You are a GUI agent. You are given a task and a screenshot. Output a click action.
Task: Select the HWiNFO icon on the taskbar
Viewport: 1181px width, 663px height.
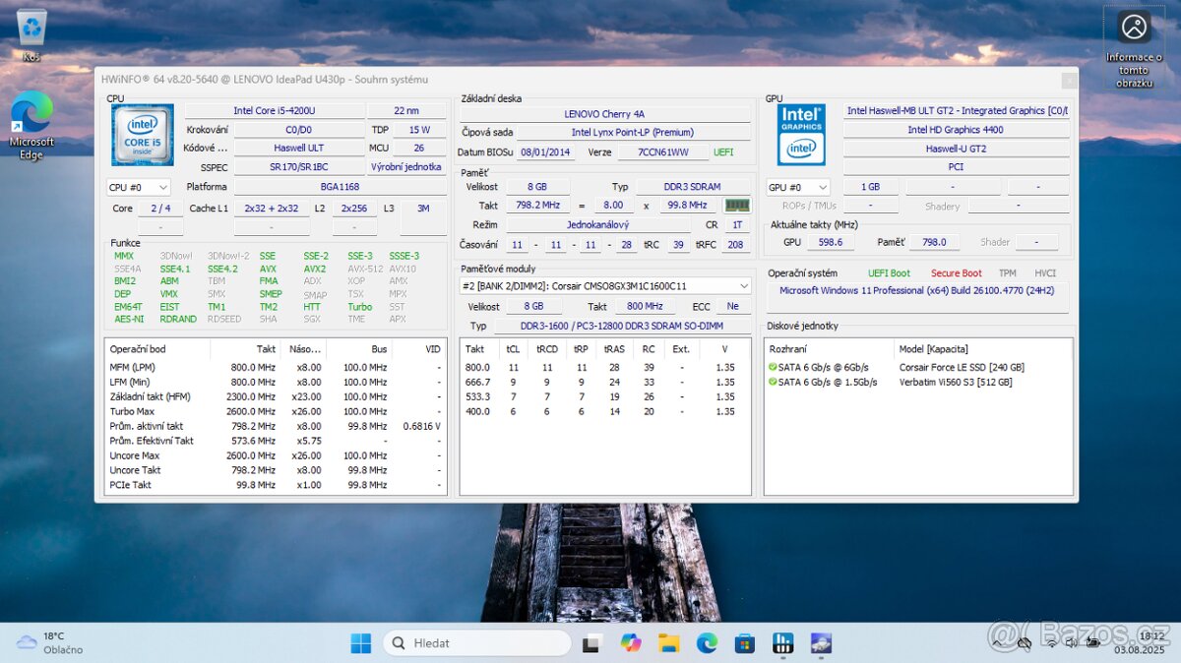pos(782,642)
